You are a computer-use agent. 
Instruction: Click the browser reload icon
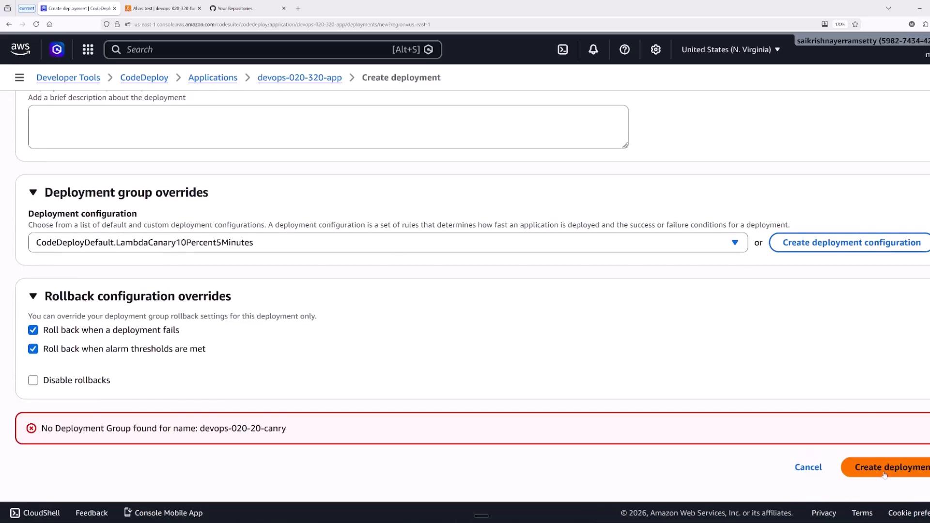click(x=36, y=24)
